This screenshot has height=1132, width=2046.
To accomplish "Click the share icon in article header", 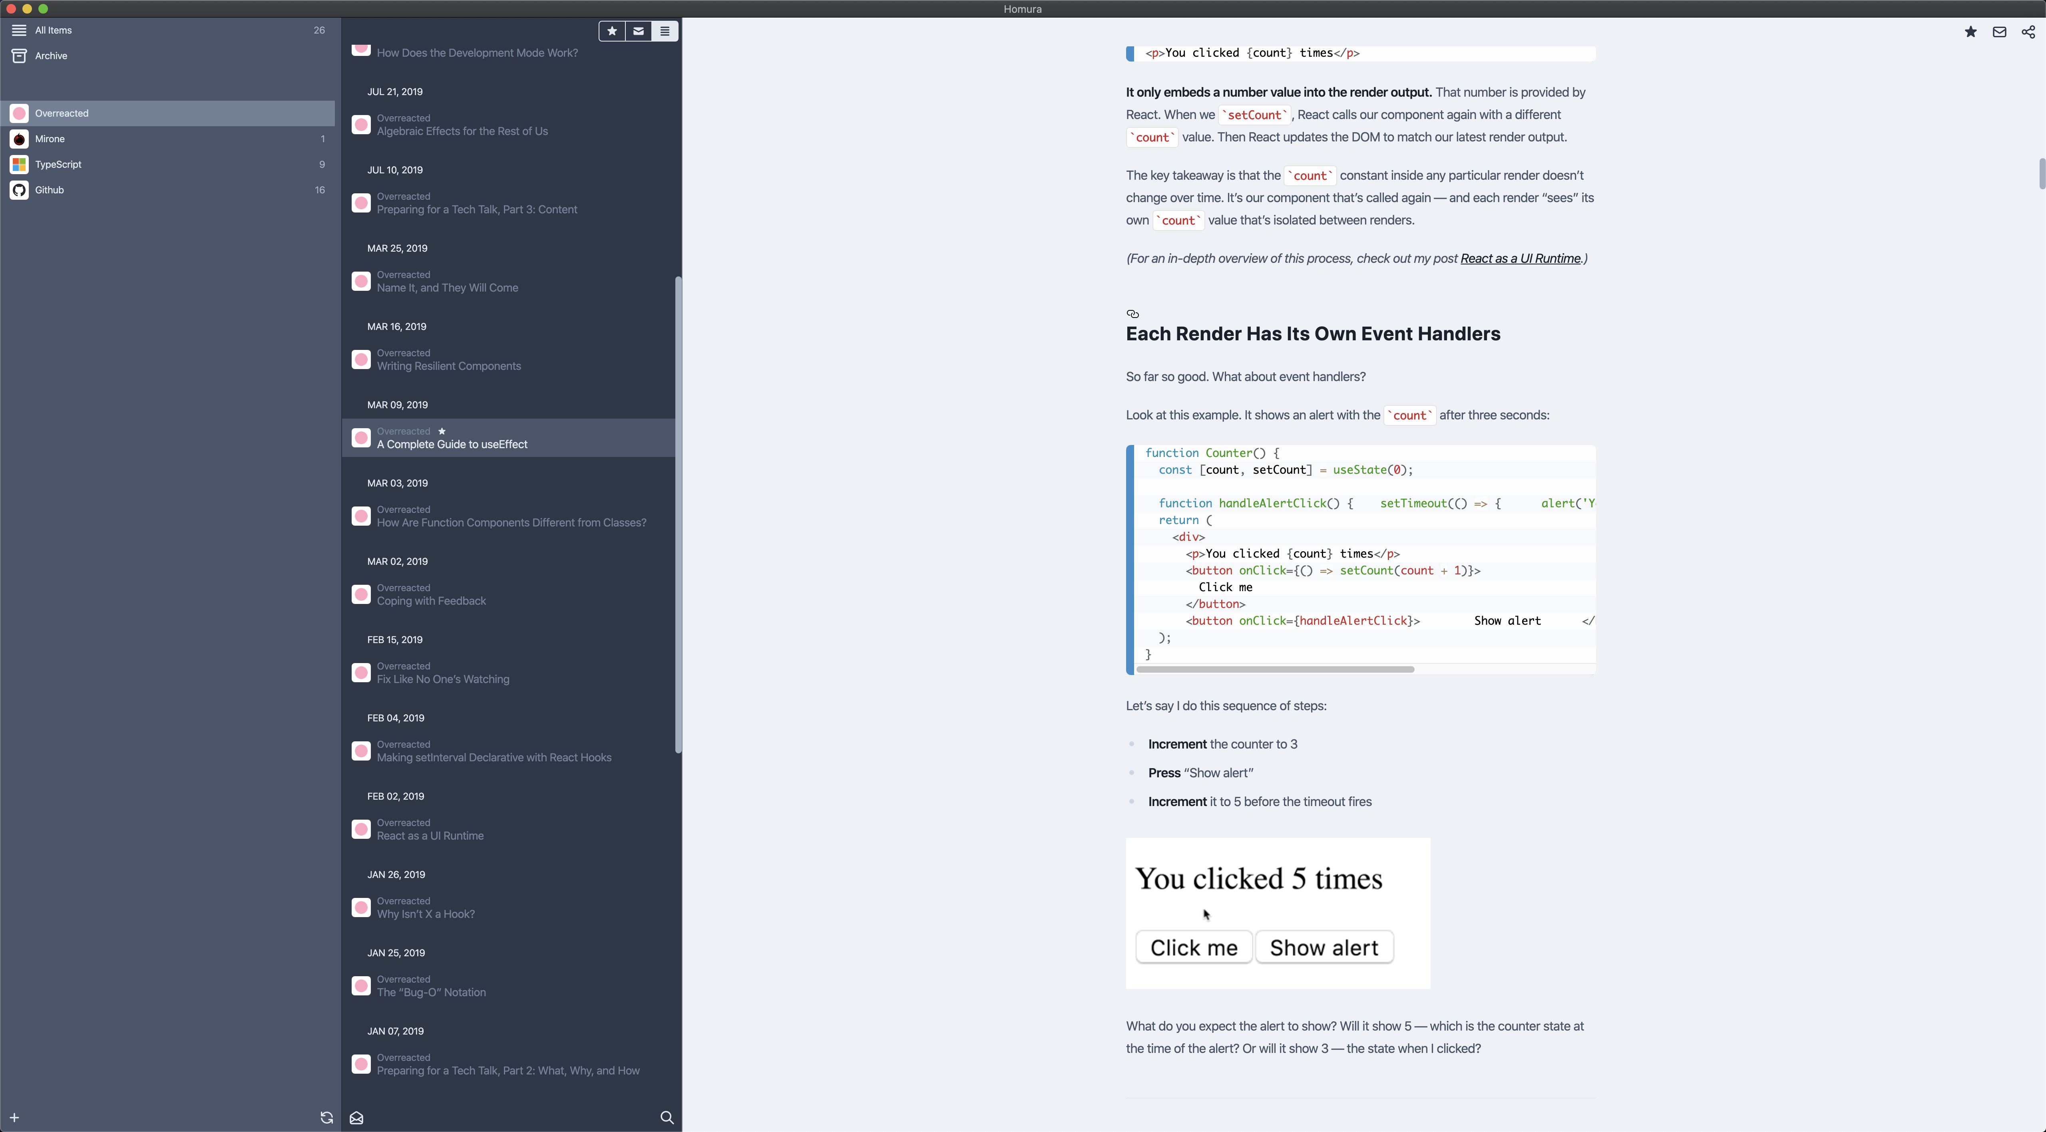I will tap(2028, 32).
